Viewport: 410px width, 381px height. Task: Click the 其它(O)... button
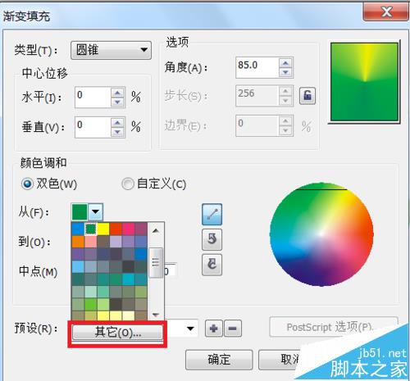pyautogui.click(x=117, y=332)
